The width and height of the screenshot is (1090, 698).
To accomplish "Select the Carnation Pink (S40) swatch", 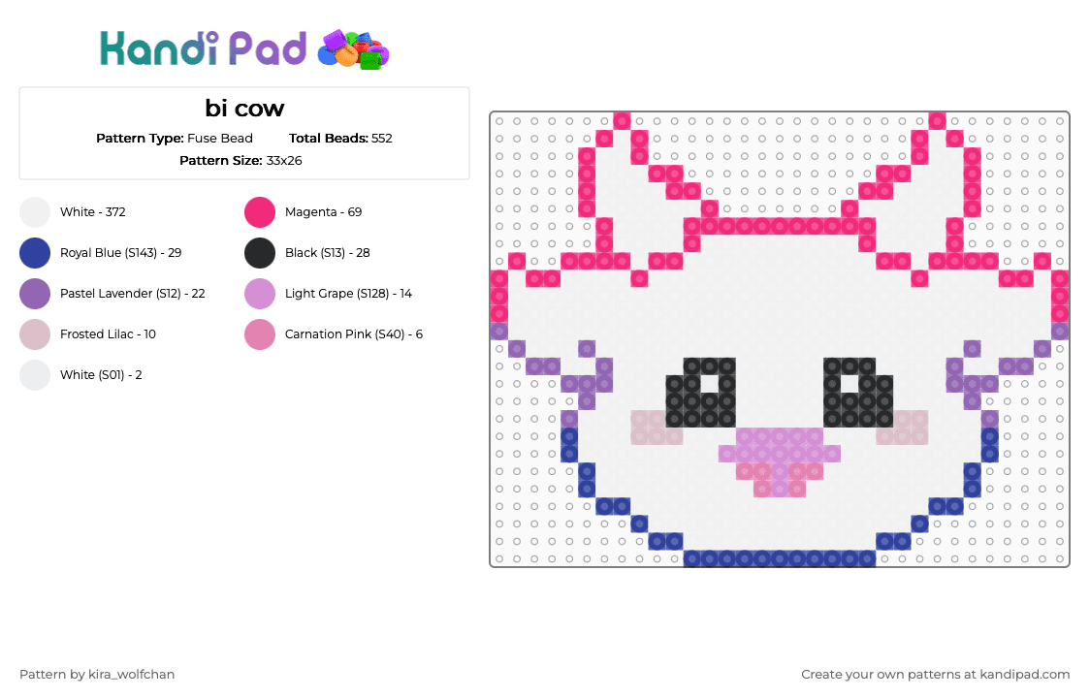I will (260, 334).
